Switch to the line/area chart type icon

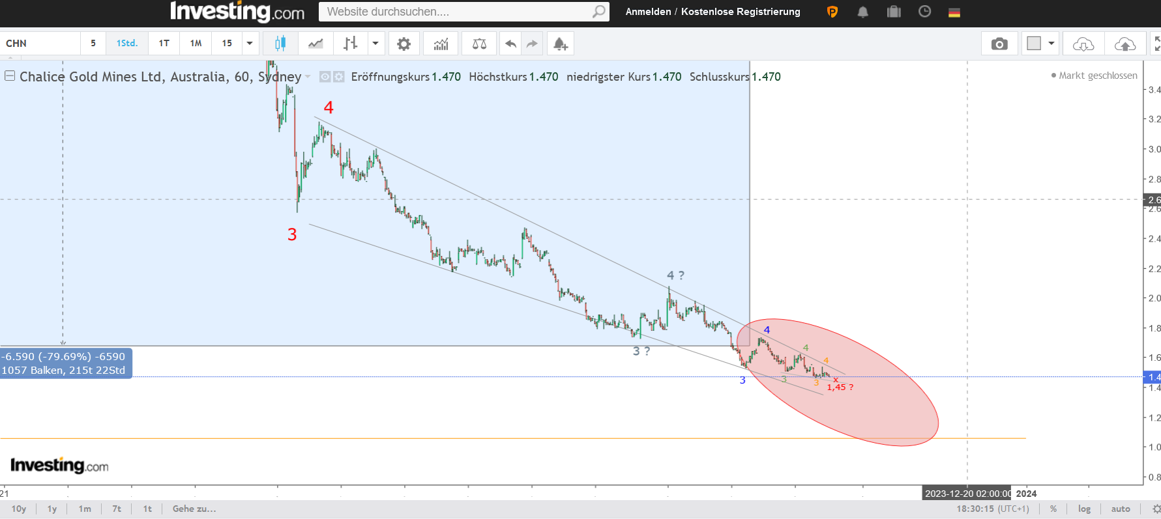coord(316,44)
